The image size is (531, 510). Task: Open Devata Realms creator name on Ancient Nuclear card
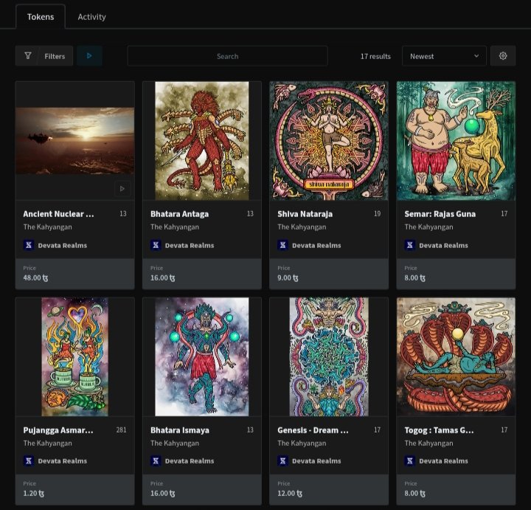coord(62,245)
